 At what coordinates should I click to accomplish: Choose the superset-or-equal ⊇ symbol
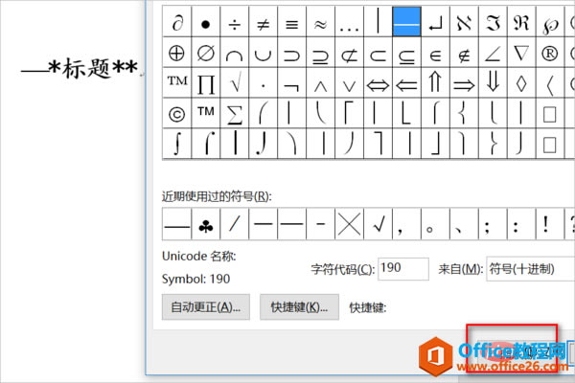point(320,52)
